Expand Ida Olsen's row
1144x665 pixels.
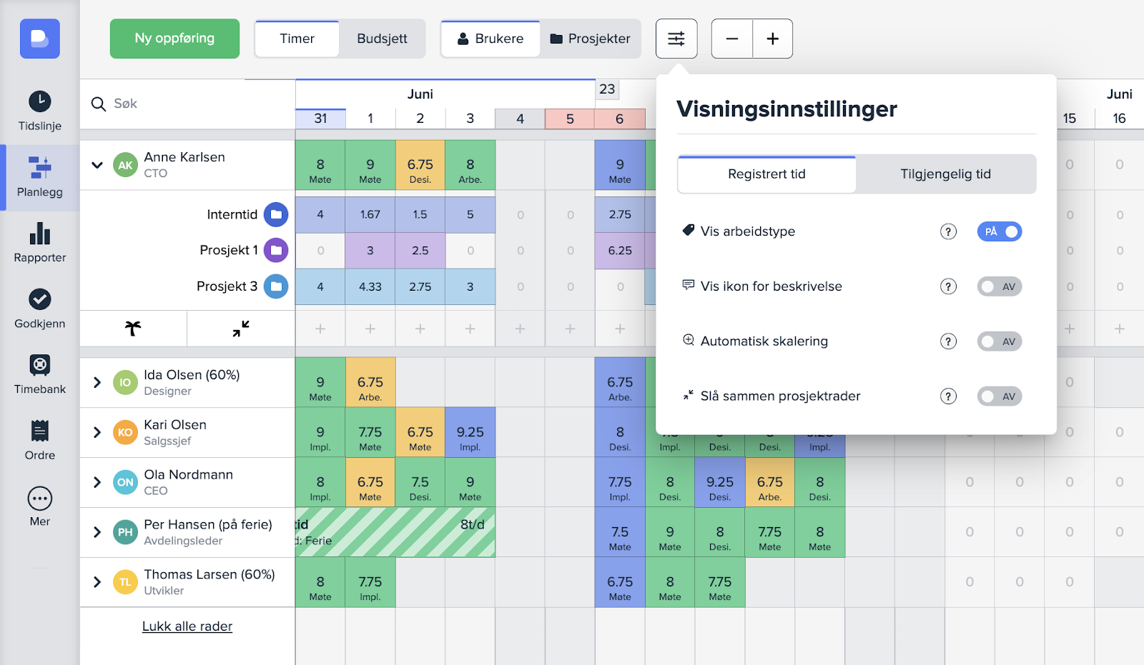pyautogui.click(x=97, y=382)
